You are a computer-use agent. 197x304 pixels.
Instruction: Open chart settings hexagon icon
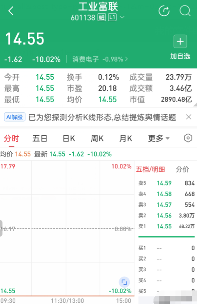[x=188, y=138]
